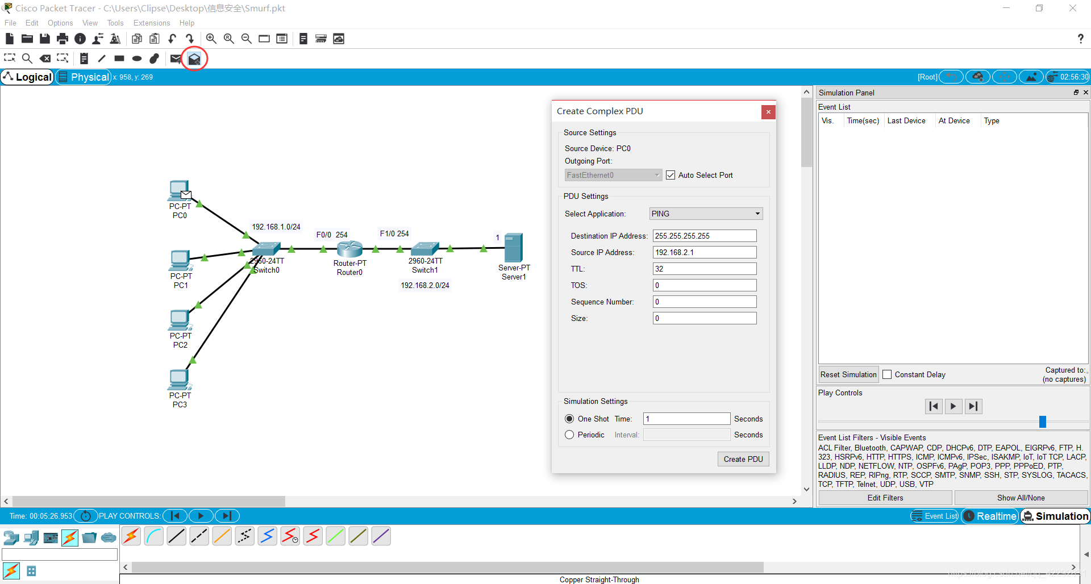Click the Power Cycle Devices button in bottom bar
Viewport: 1091px width, 584px height.
86,516
